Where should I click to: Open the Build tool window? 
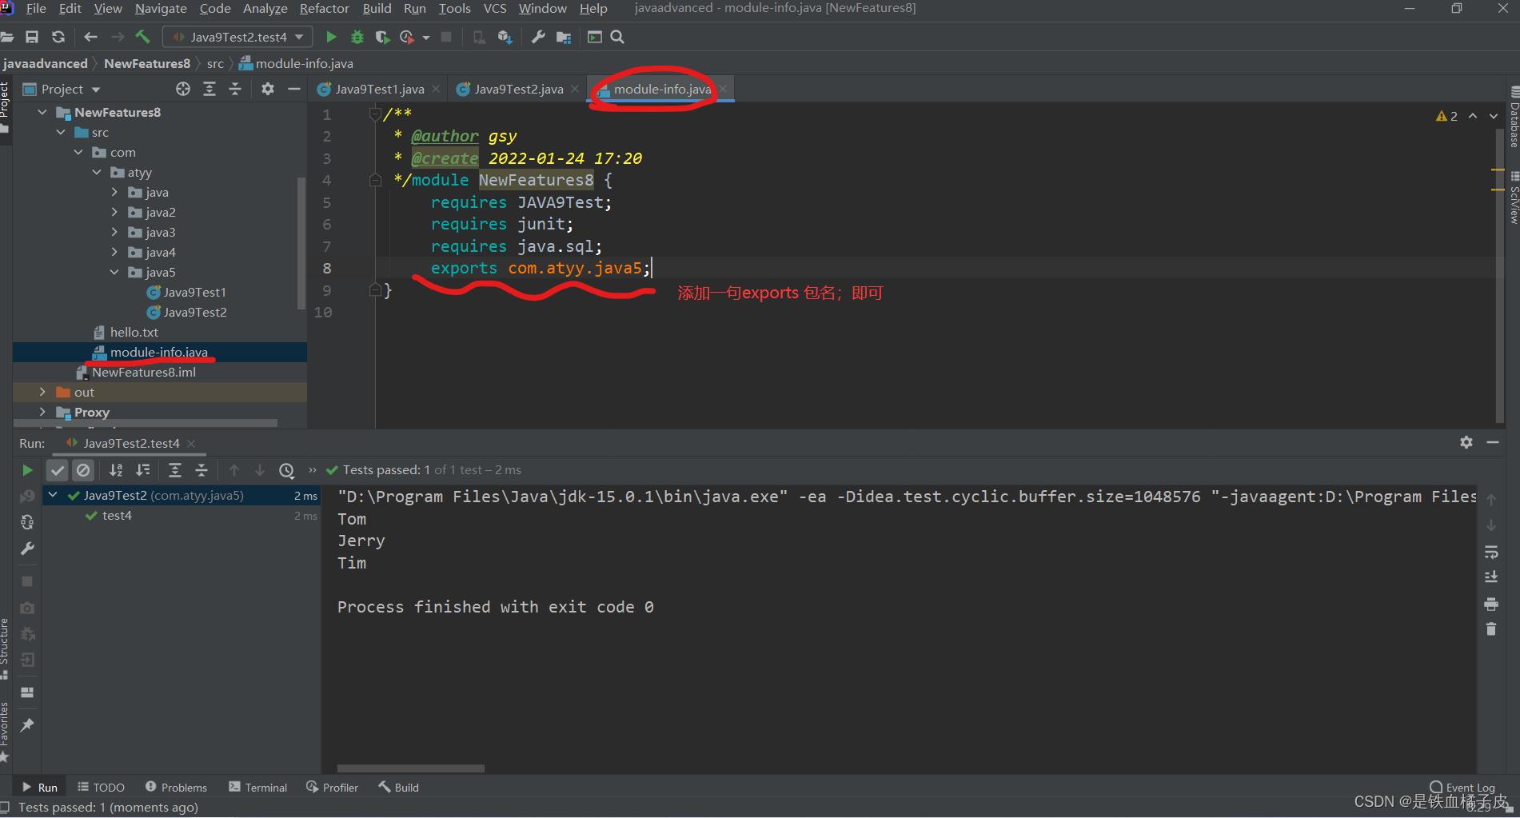pyautogui.click(x=398, y=787)
